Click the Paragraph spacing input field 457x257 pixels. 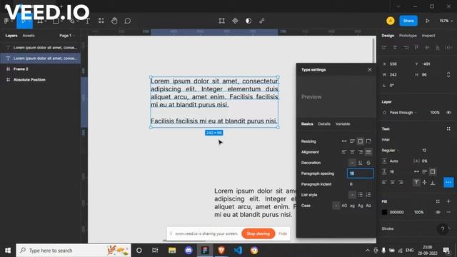tap(360, 173)
